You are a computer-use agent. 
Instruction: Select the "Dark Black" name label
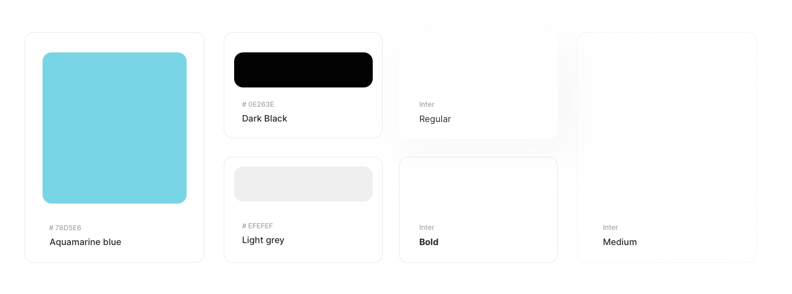(x=264, y=119)
